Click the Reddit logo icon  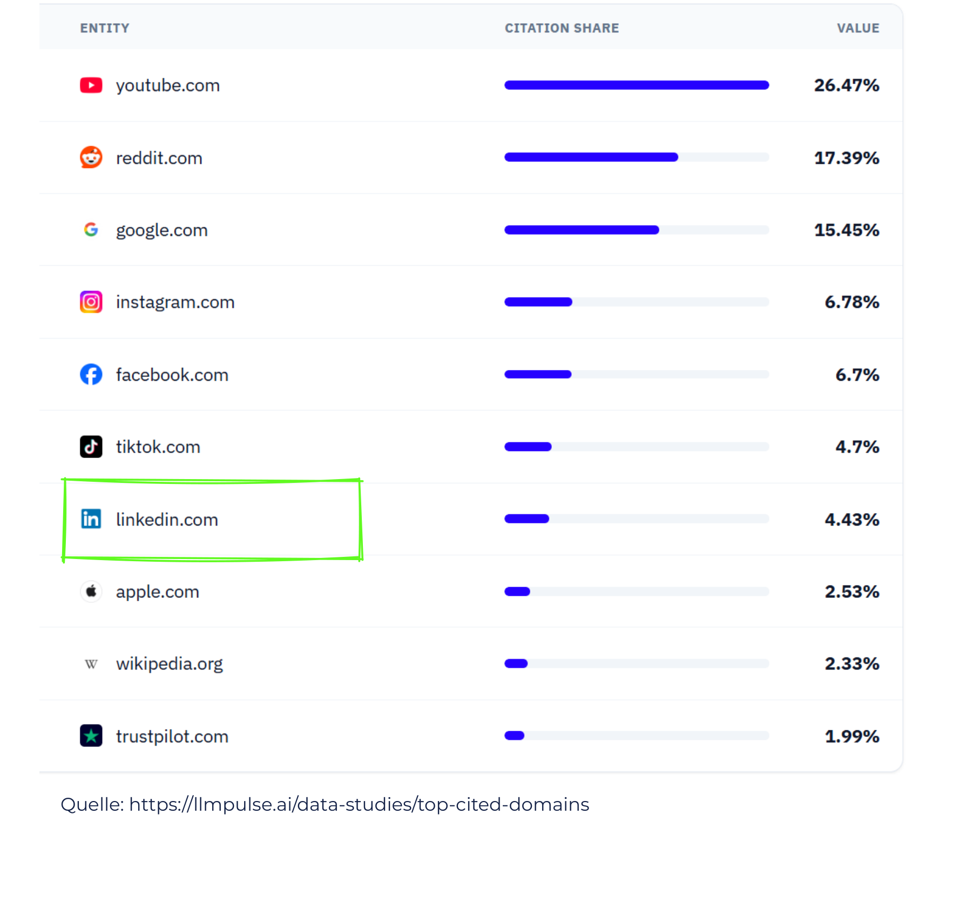click(91, 158)
